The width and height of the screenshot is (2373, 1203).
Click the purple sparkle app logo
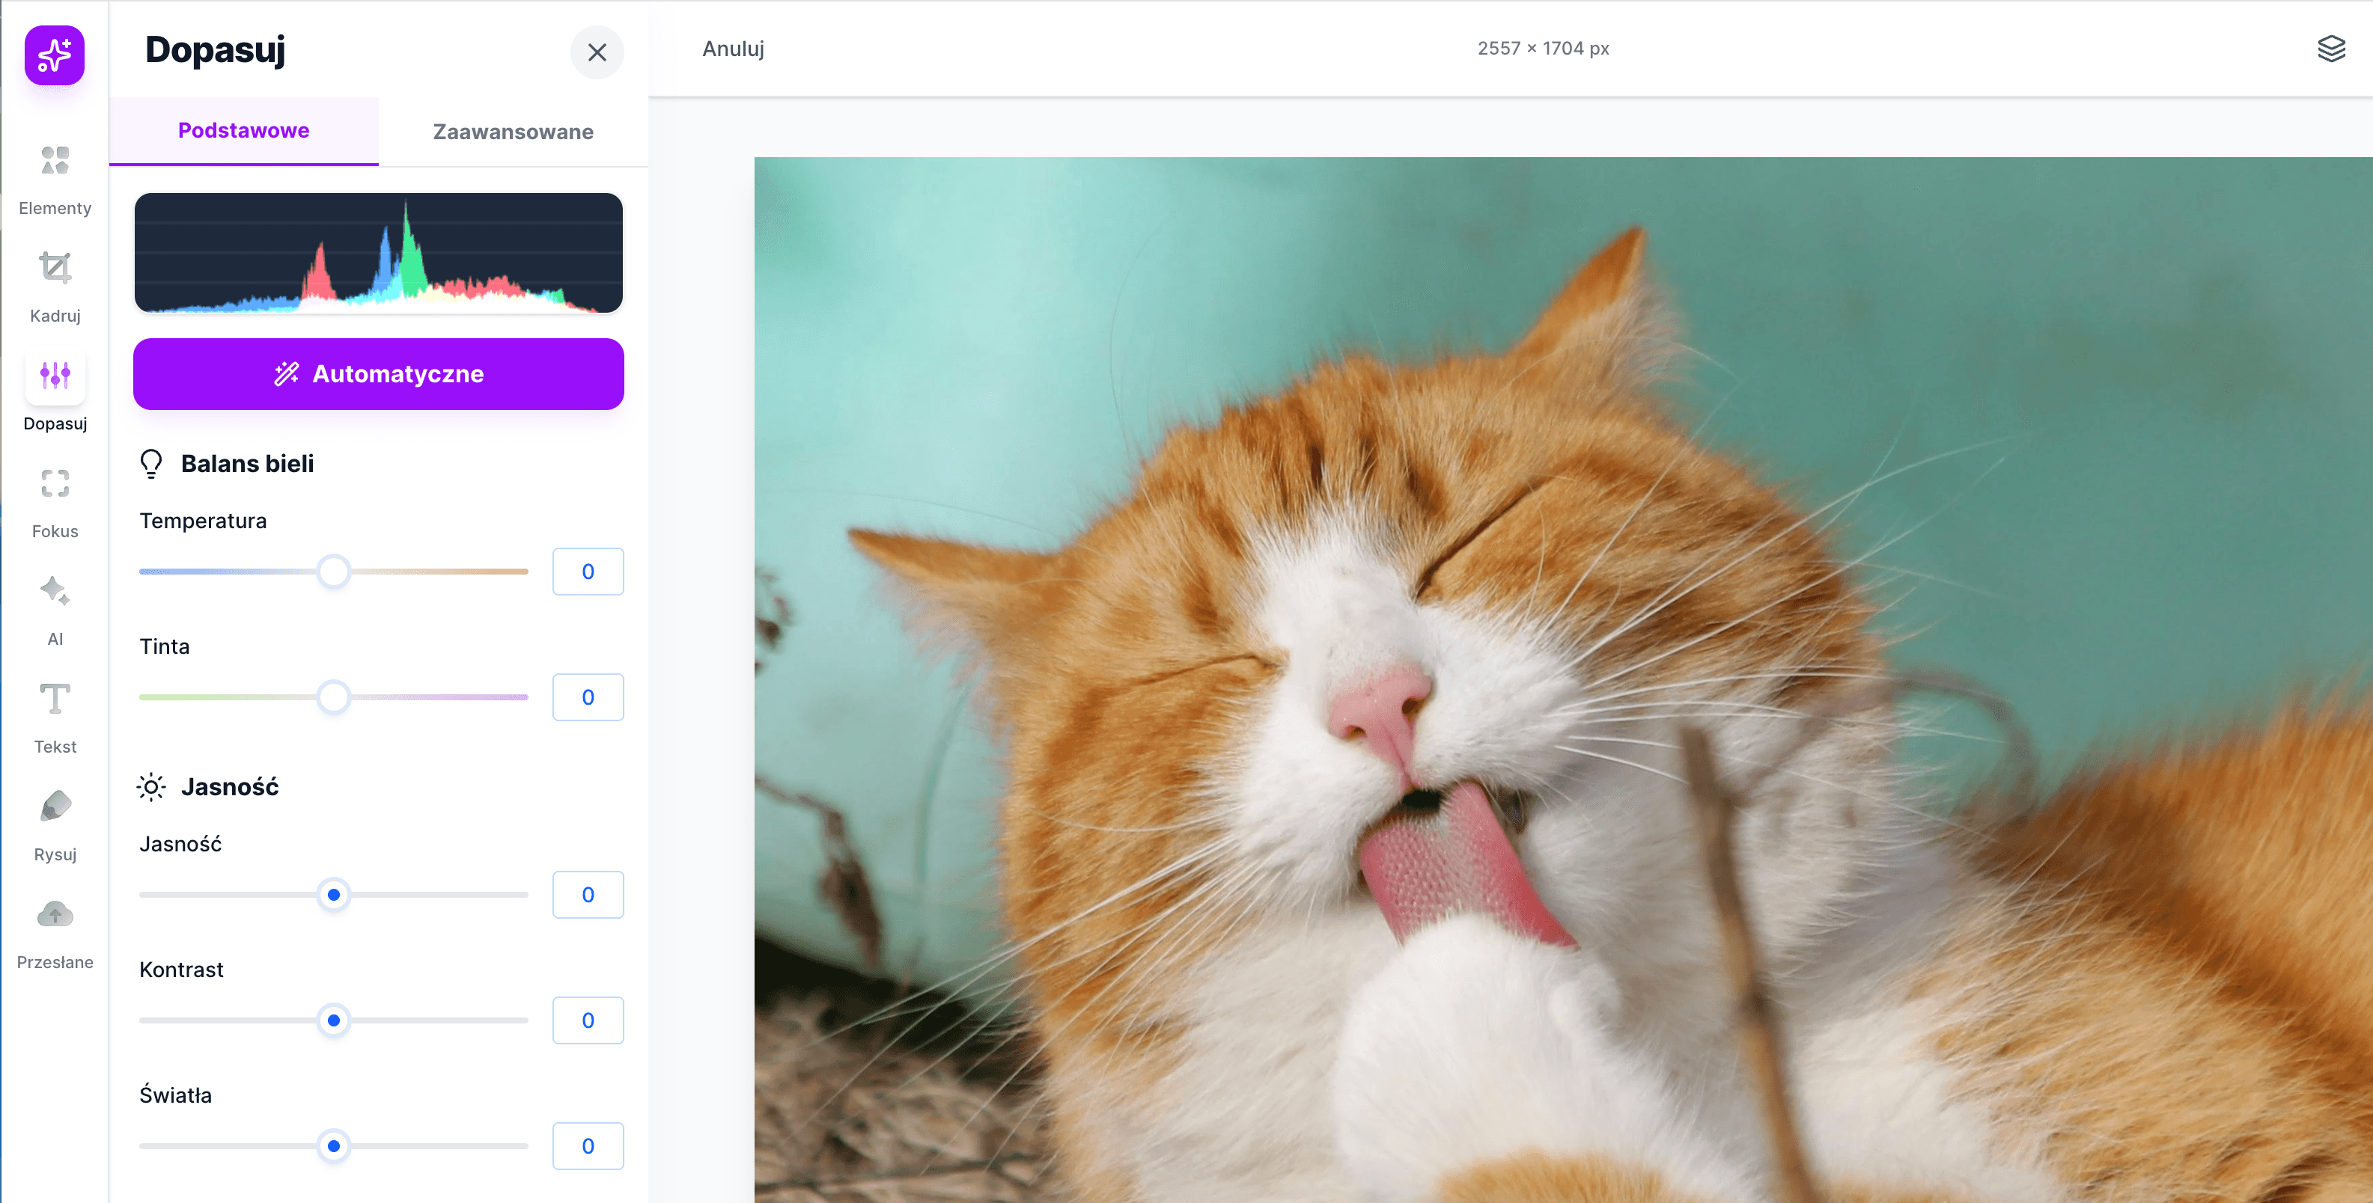click(55, 55)
